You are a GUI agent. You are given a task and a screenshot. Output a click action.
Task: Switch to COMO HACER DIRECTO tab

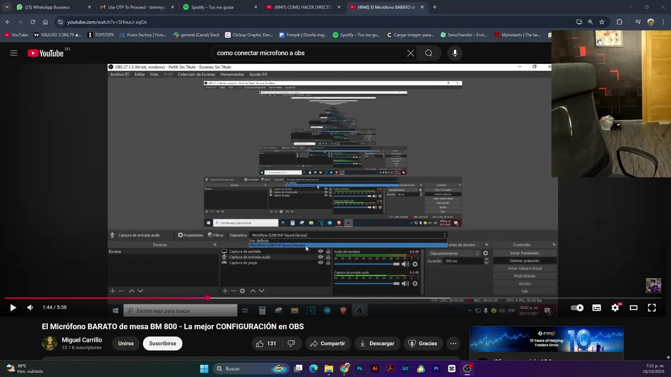tap(302, 7)
